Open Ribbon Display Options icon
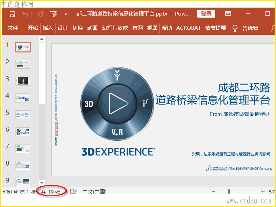 tap(228, 13)
